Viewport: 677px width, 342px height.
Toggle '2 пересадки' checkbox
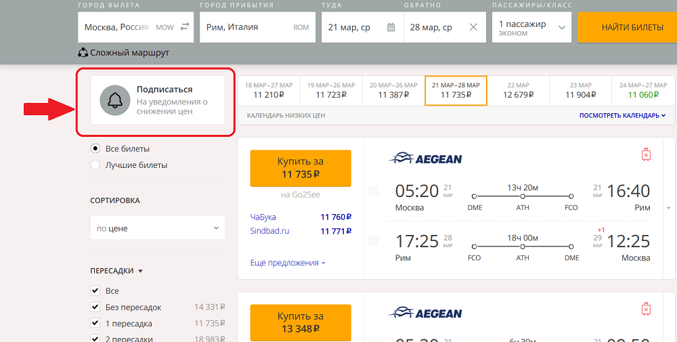click(x=95, y=339)
